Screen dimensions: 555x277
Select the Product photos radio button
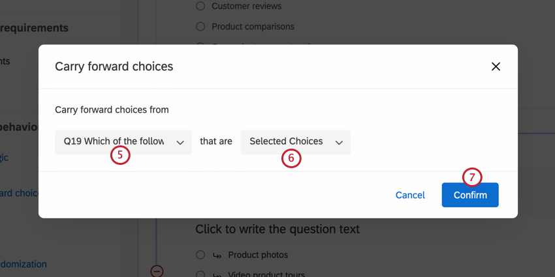pyautogui.click(x=200, y=255)
